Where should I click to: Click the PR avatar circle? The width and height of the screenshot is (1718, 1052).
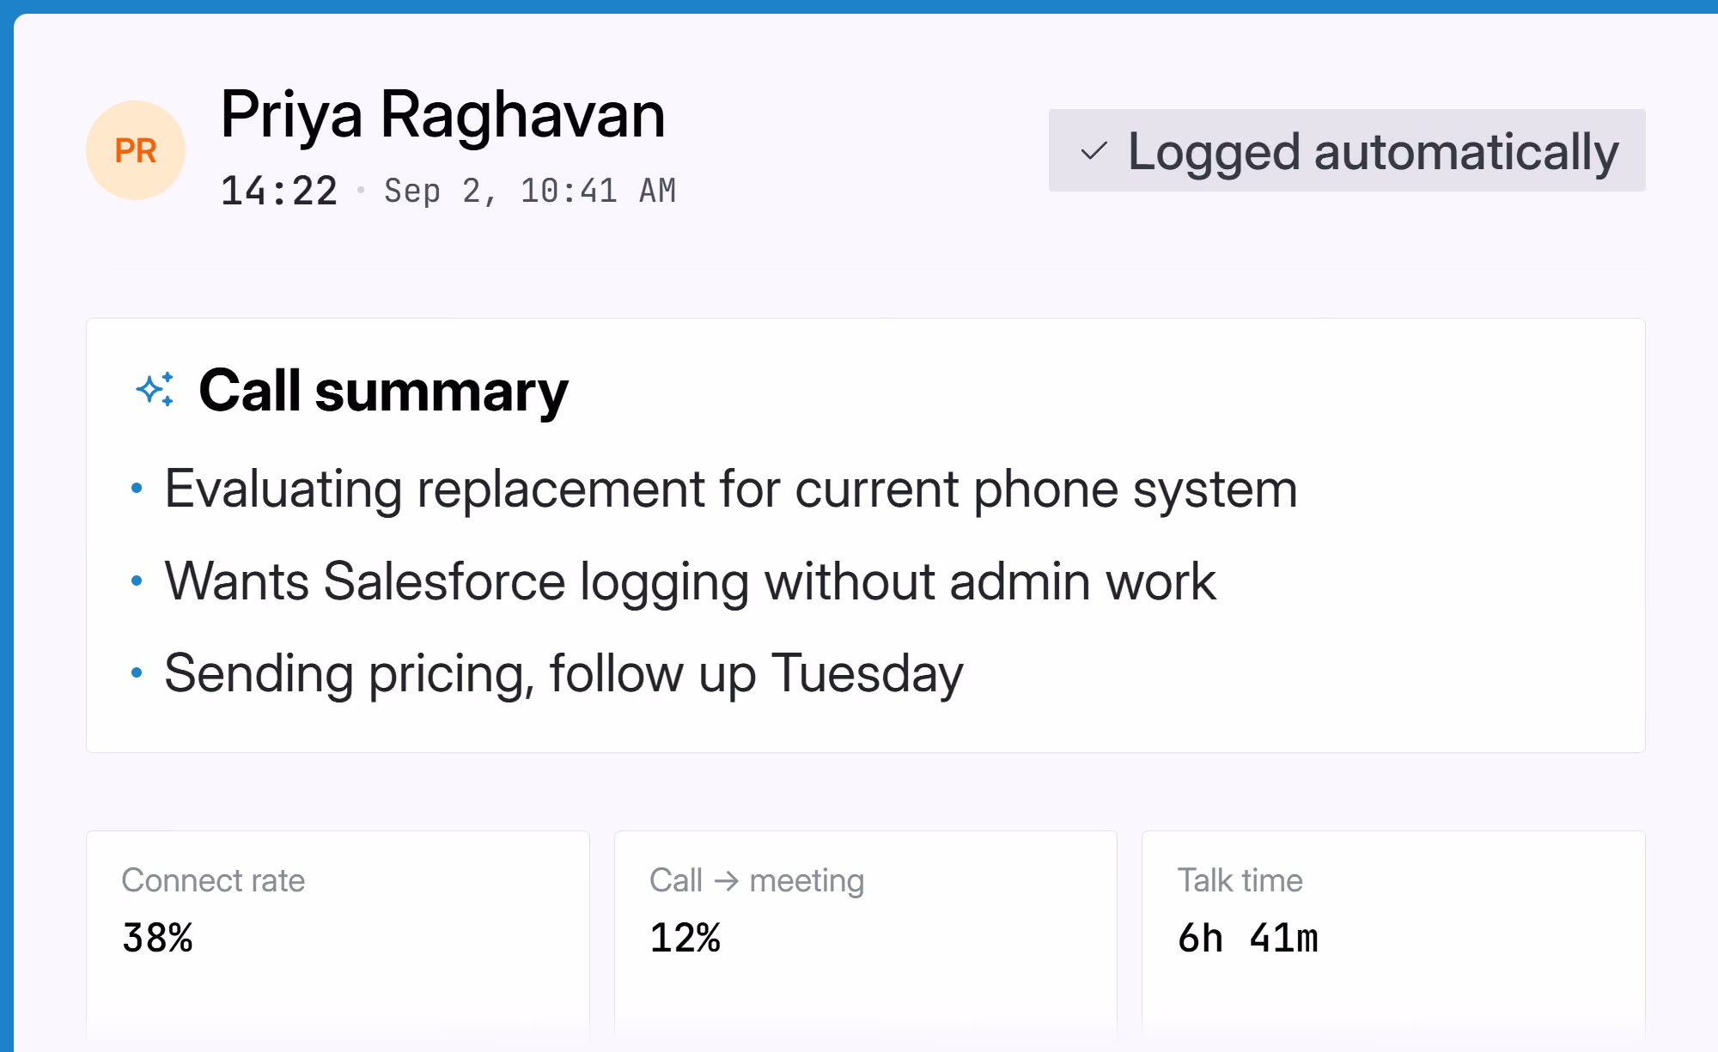[x=136, y=150]
